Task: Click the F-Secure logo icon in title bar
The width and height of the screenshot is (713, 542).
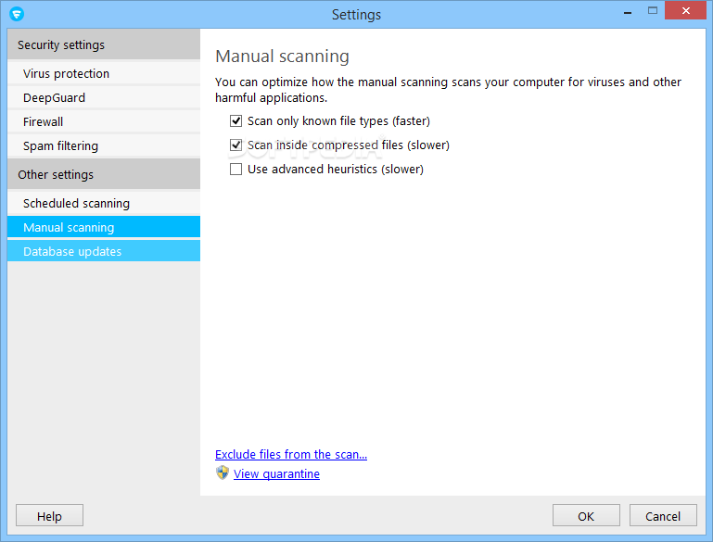Action: (x=17, y=14)
